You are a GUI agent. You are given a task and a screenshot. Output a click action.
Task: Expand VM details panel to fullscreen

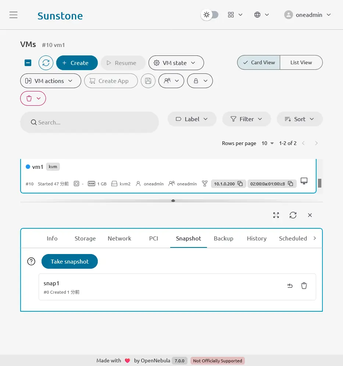[276, 215]
